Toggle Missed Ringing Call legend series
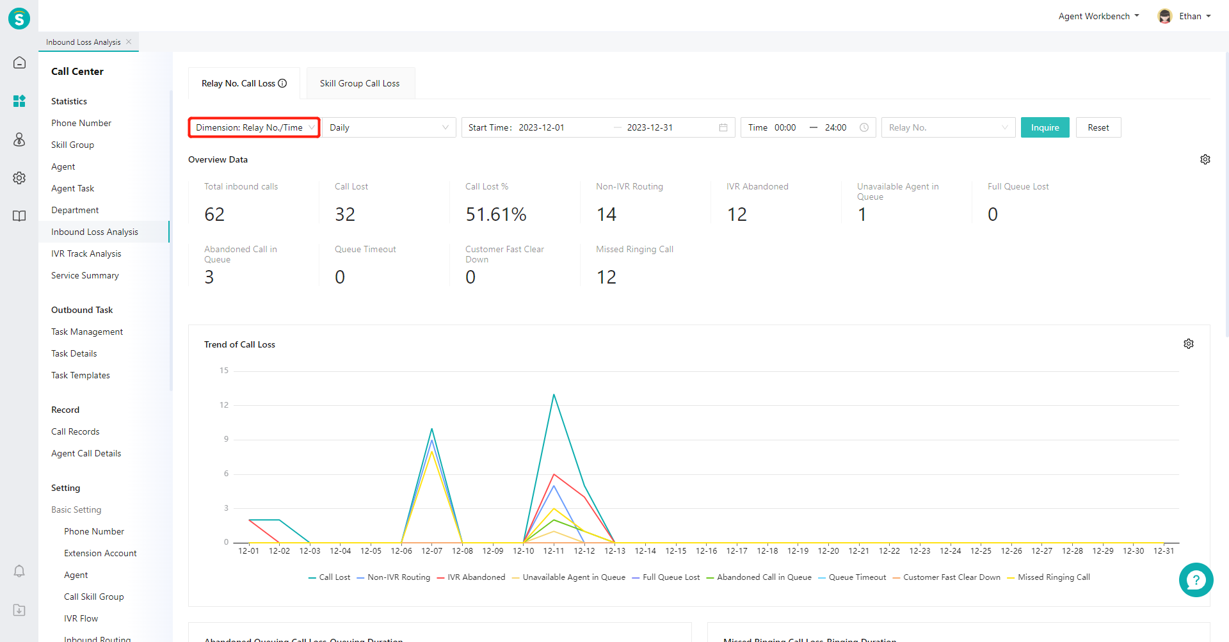 coord(1048,577)
